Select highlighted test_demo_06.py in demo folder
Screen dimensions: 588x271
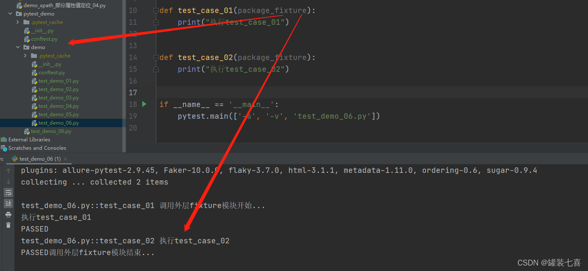(55, 123)
